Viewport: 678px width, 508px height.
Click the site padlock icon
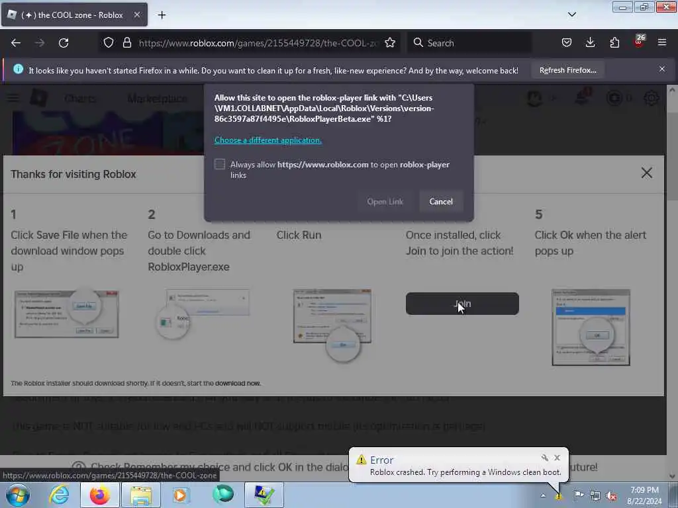(126, 43)
